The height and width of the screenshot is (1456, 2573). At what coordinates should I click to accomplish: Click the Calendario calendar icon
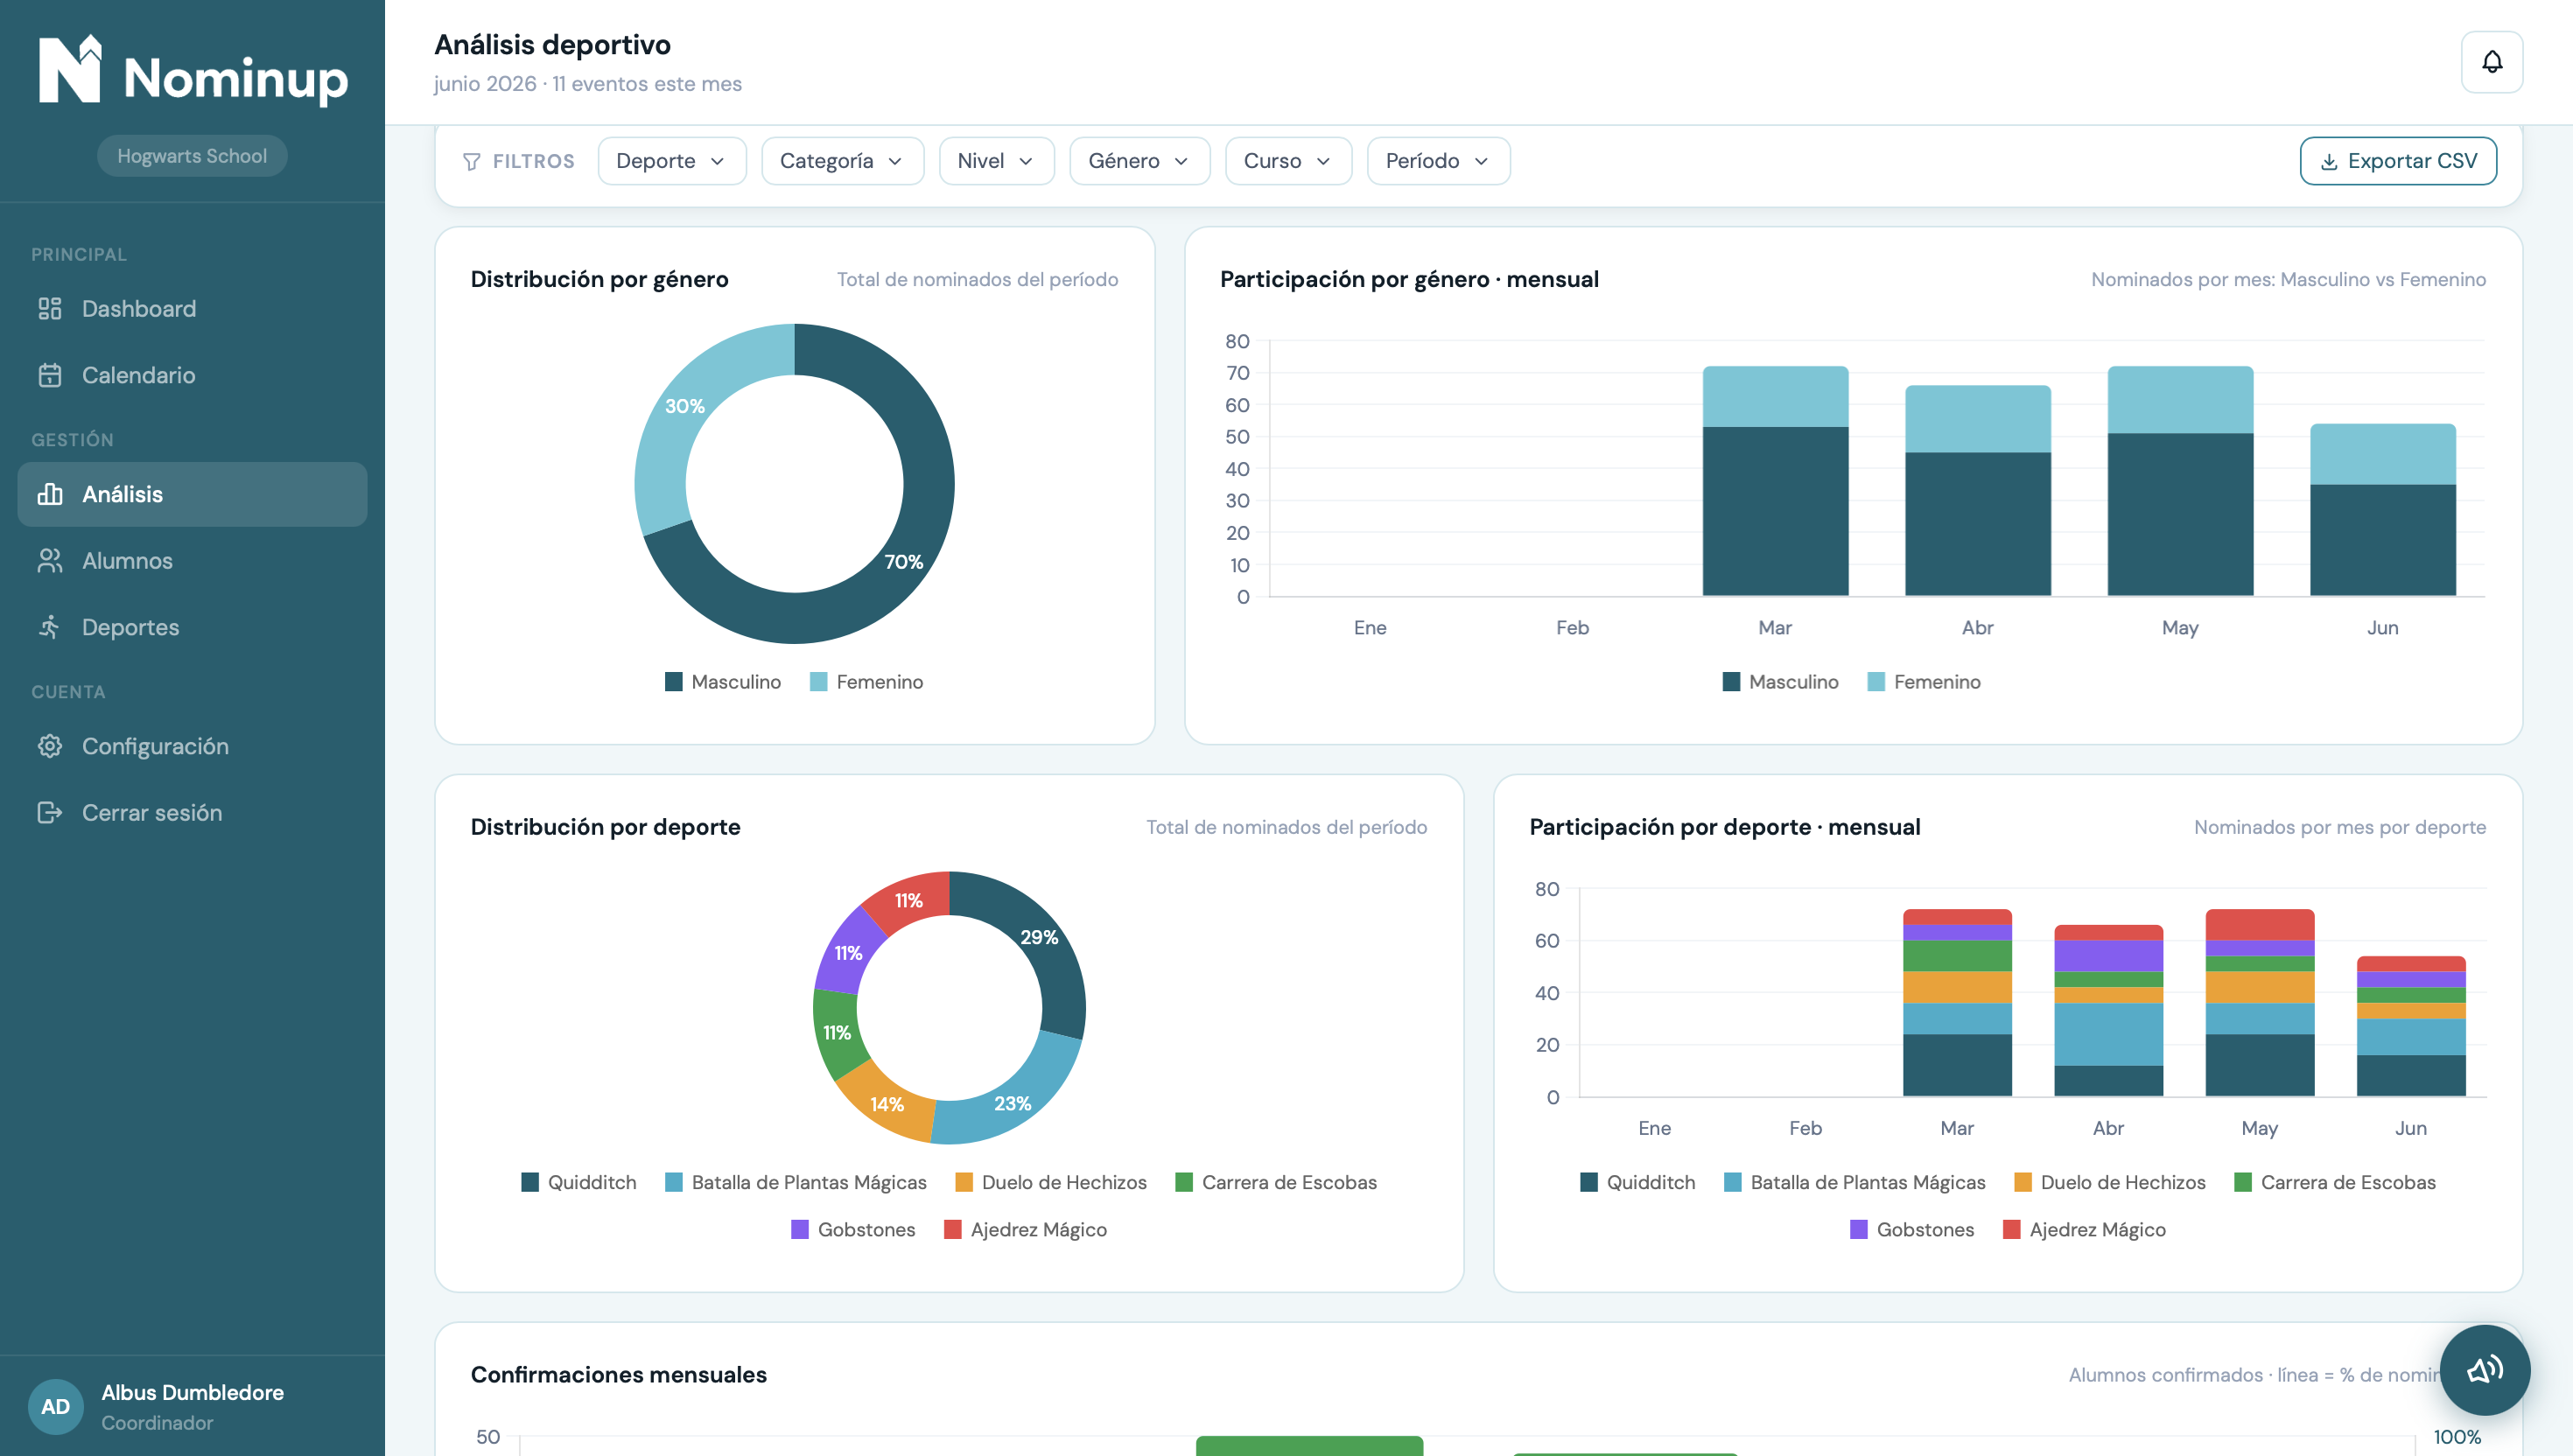coord(49,375)
